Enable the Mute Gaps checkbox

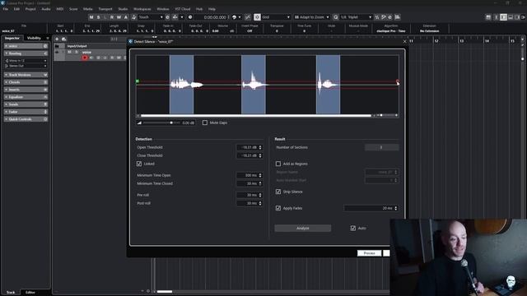pos(205,123)
